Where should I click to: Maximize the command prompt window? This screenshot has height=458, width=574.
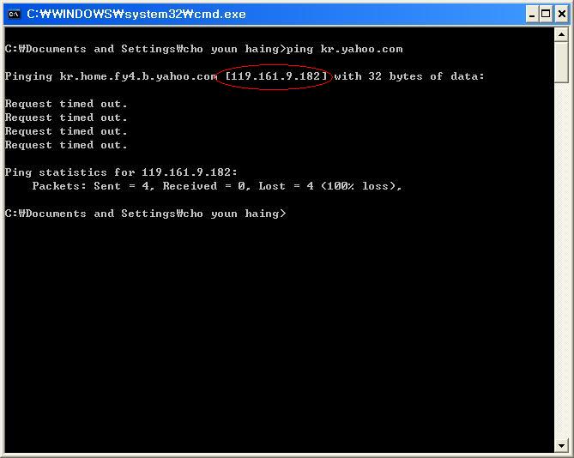coord(546,14)
